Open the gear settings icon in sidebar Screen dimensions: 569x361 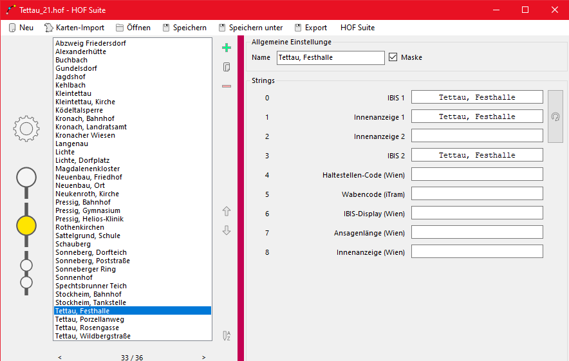tap(26, 129)
